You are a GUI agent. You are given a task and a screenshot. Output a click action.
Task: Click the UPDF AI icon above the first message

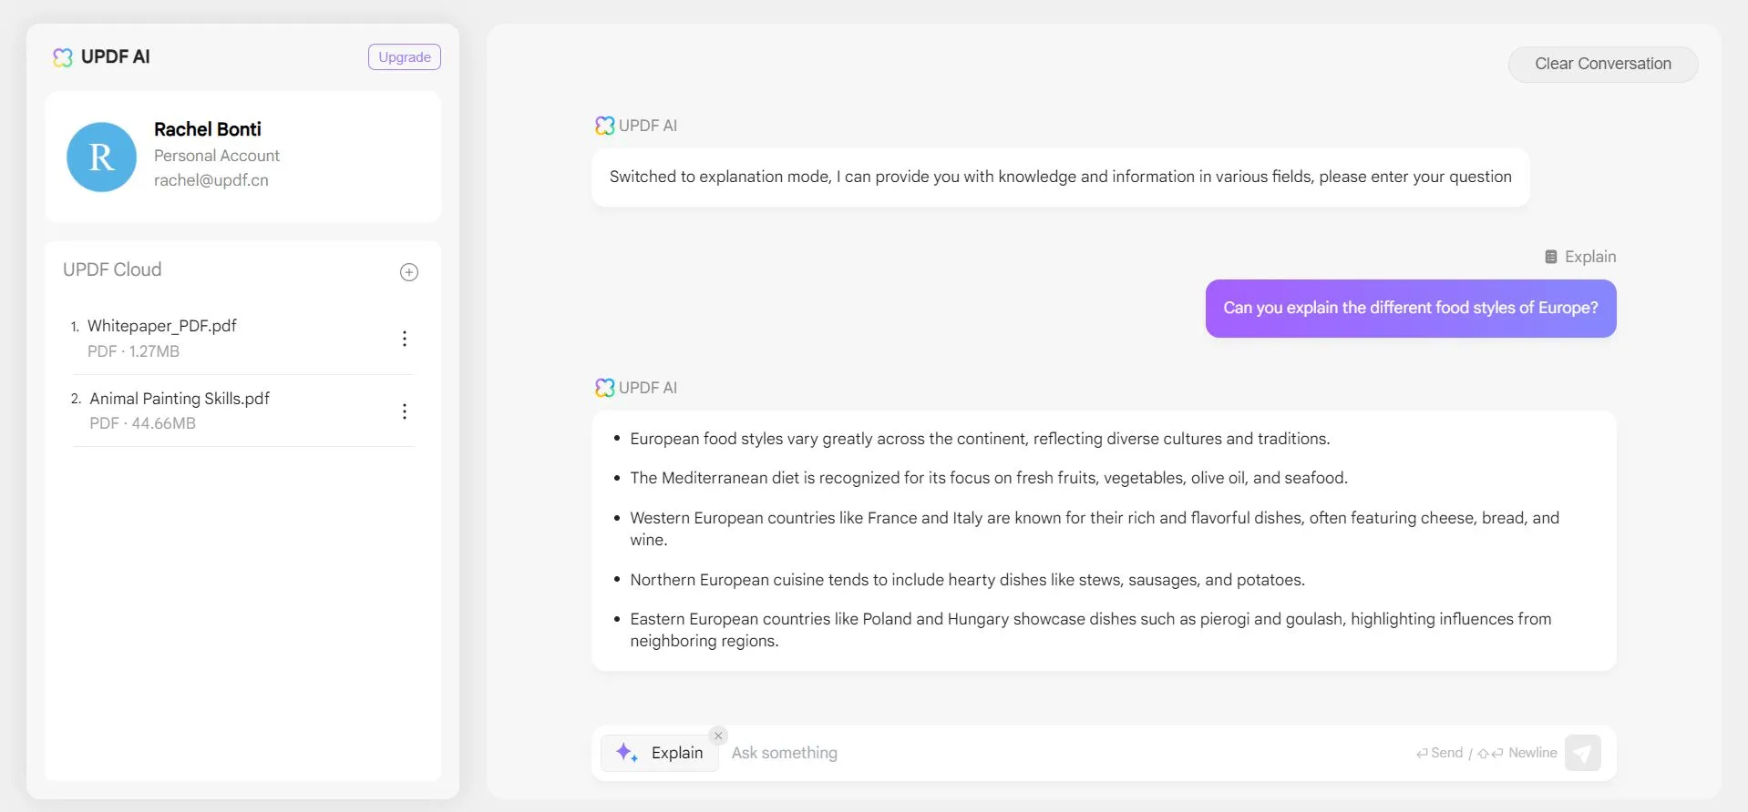click(604, 126)
